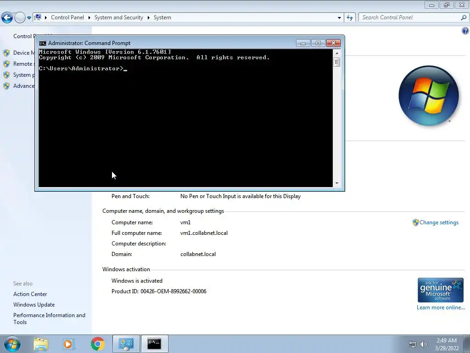This screenshot has width=470, height=353.
Task: Minimize the Command Prompt window
Action: pyautogui.click(x=303, y=43)
